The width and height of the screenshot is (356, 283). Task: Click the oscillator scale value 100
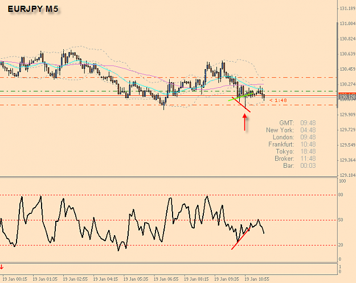pos(342,181)
